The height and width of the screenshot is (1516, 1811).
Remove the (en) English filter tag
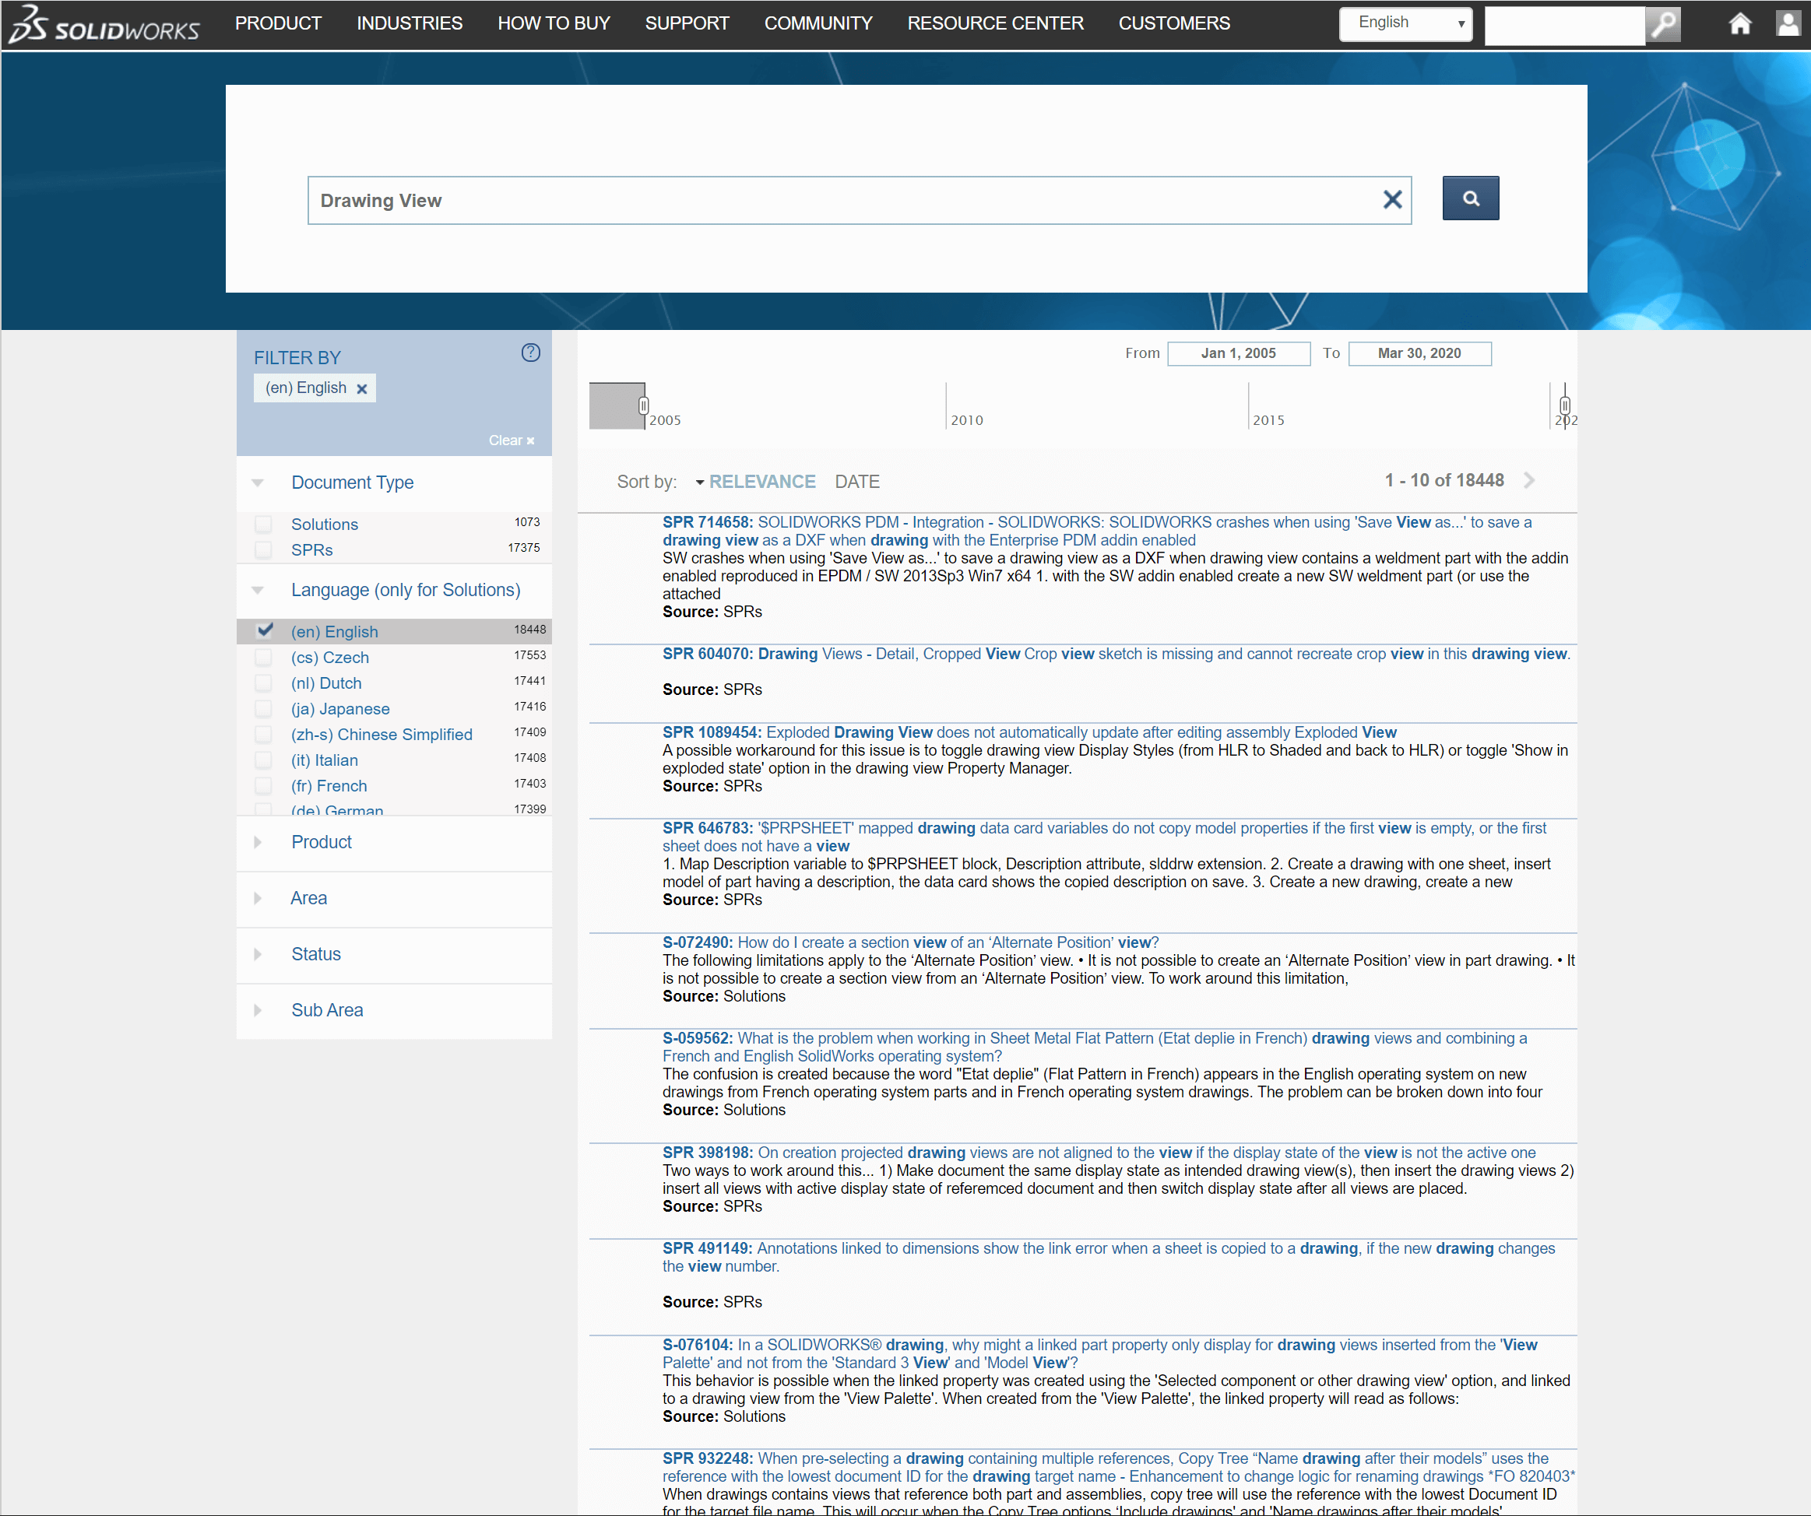click(362, 390)
